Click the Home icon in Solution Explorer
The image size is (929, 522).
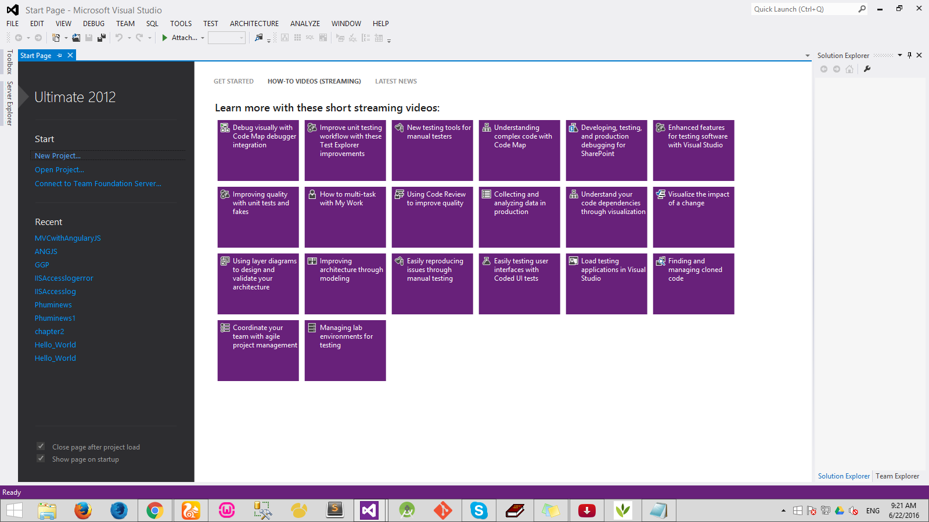849,68
